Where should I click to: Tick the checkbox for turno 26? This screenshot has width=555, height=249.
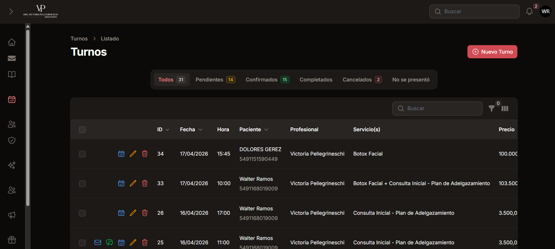coord(82,213)
